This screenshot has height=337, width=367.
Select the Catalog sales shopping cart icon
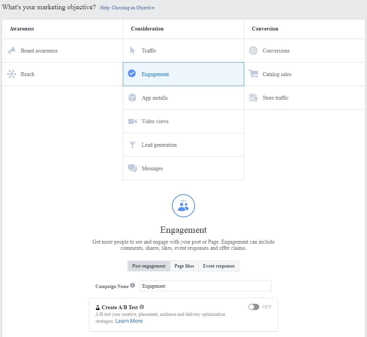click(x=253, y=74)
